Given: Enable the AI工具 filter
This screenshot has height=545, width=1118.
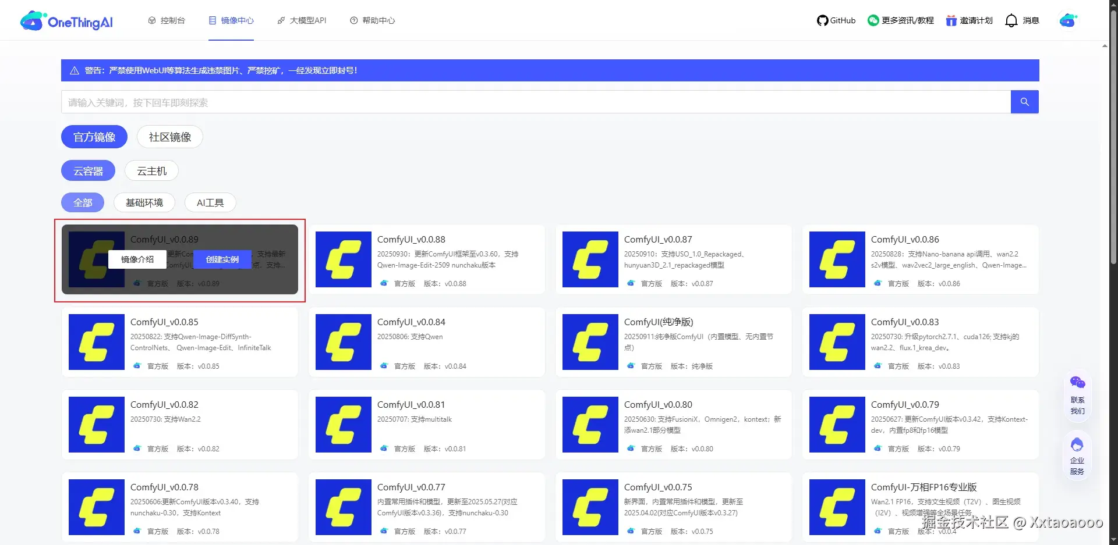Looking at the screenshot, I should (210, 202).
